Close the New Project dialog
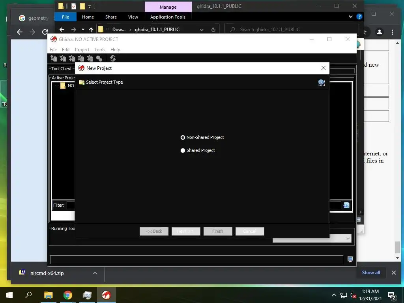 (x=324, y=68)
